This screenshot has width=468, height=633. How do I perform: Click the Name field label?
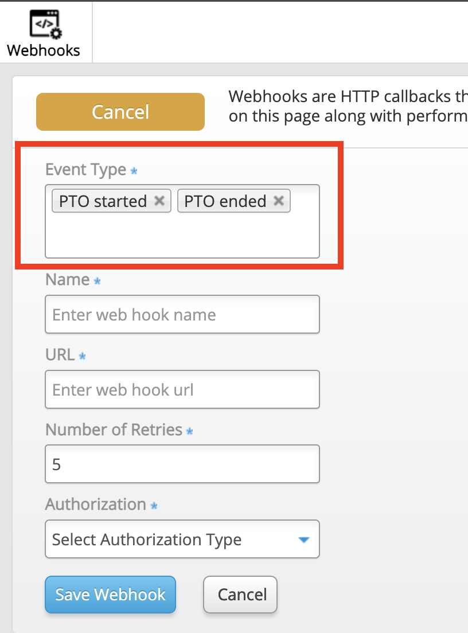(68, 279)
